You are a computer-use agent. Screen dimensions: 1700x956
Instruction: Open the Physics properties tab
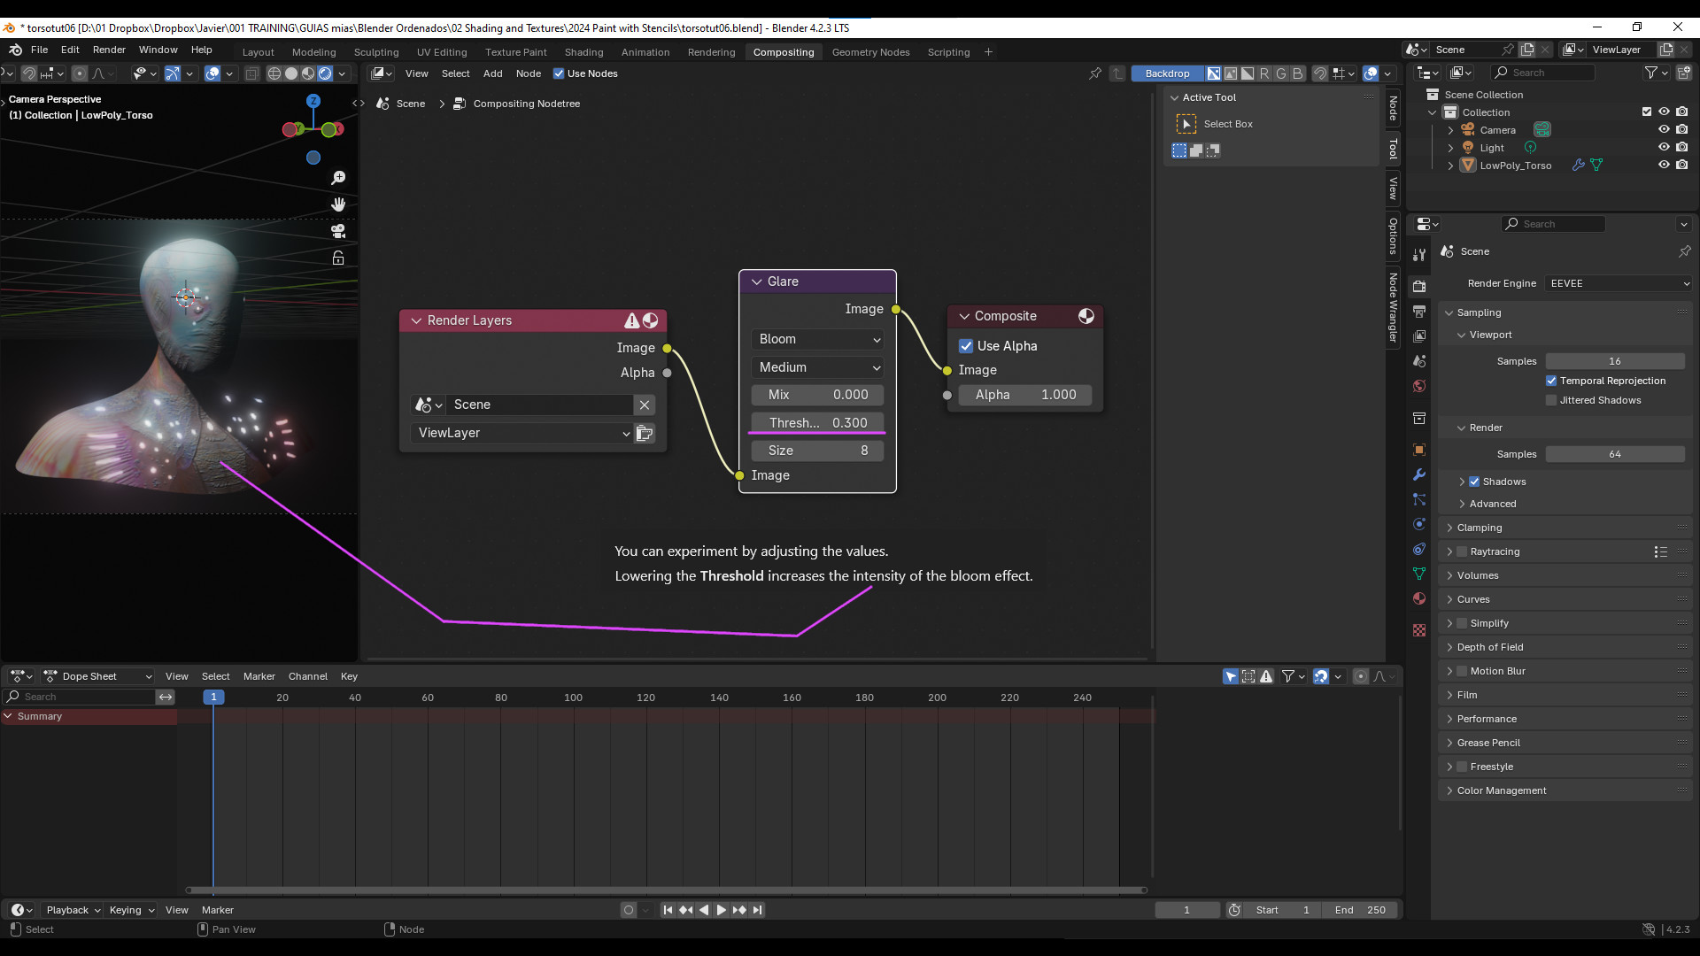coord(1419,524)
